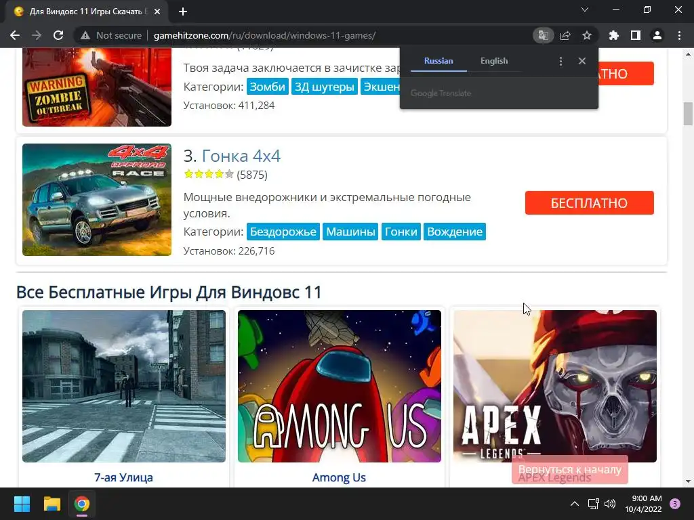Select the Вождение category tag

coord(455,232)
